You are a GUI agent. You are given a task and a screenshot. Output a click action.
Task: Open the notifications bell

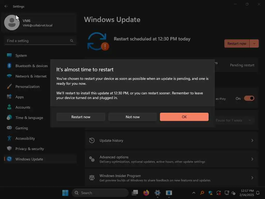[258, 193]
